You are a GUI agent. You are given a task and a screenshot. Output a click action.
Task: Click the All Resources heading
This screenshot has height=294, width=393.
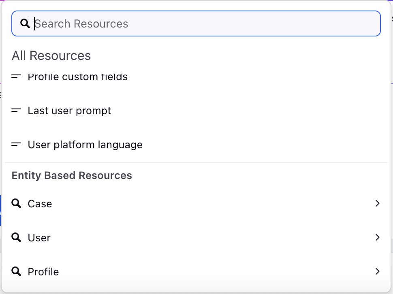51,55
